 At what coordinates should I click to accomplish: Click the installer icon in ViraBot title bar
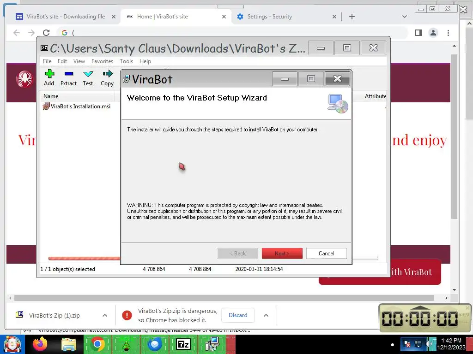click(x=127, y=79)
